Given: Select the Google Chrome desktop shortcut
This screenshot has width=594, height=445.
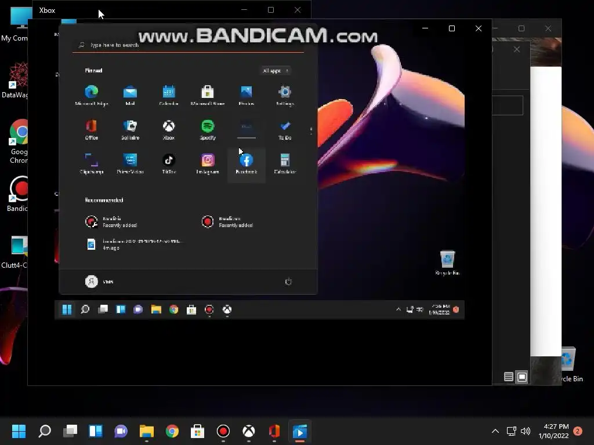Looking at the screenshot, I should (x=18, y=141).
